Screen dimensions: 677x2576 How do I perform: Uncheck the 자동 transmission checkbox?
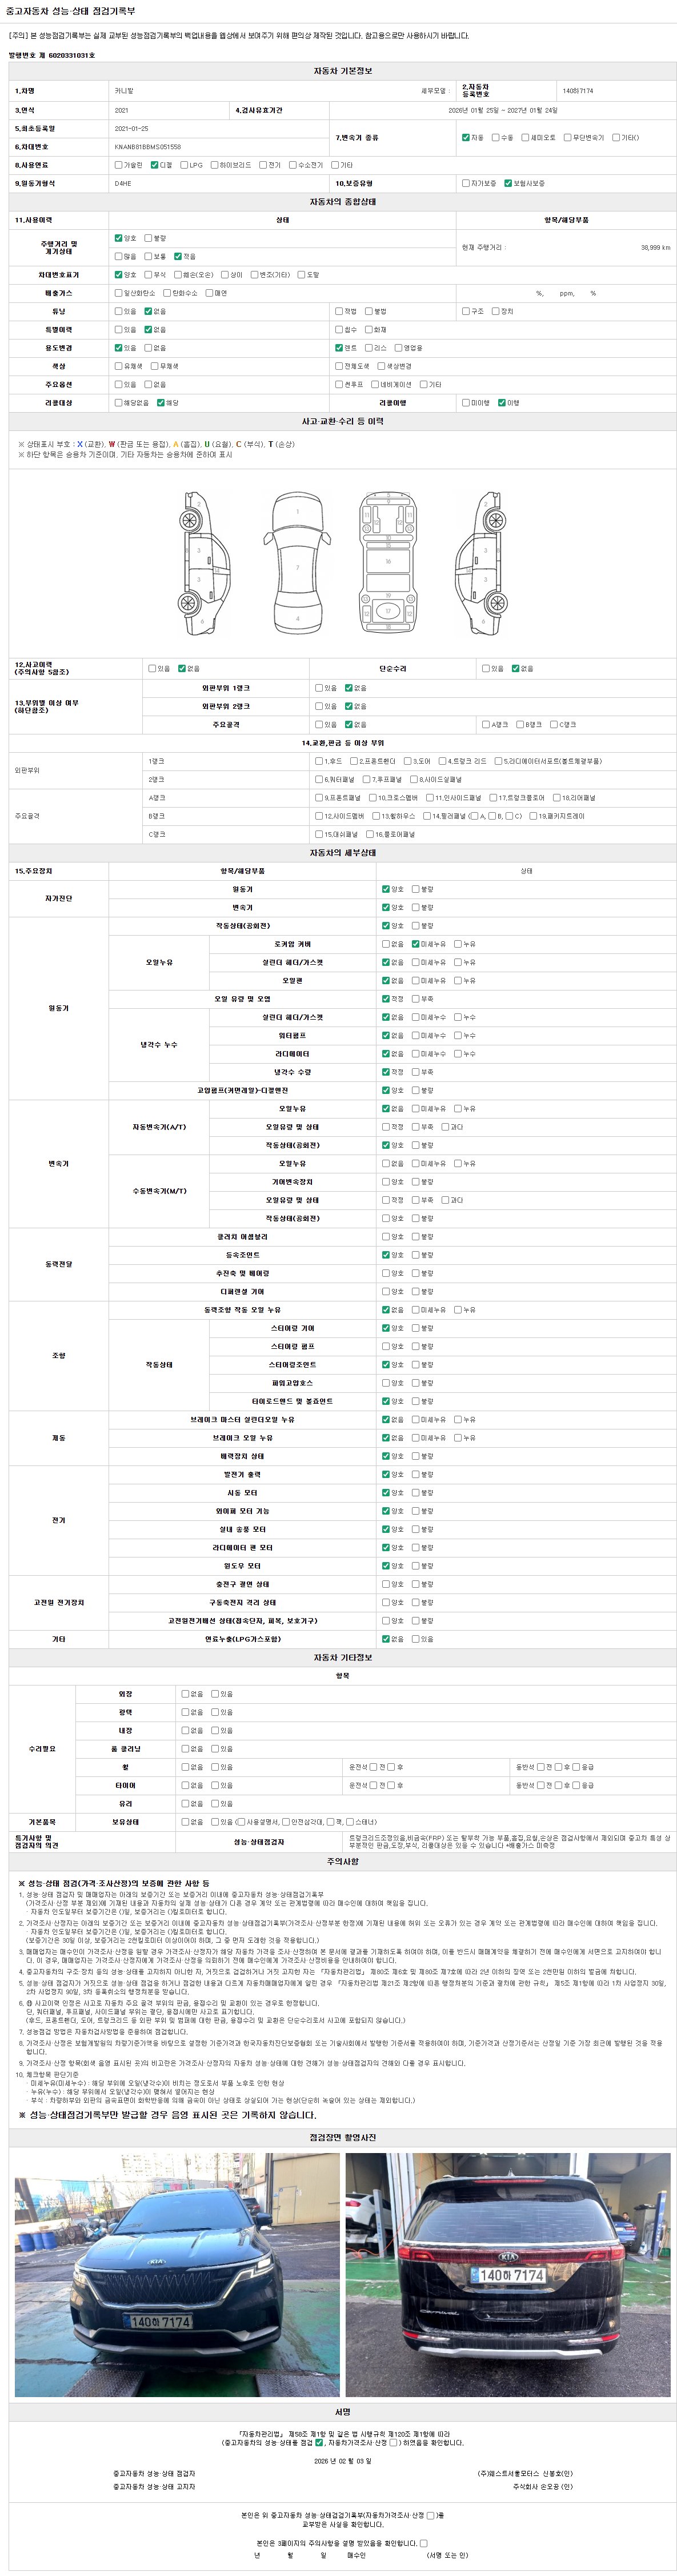465,137
